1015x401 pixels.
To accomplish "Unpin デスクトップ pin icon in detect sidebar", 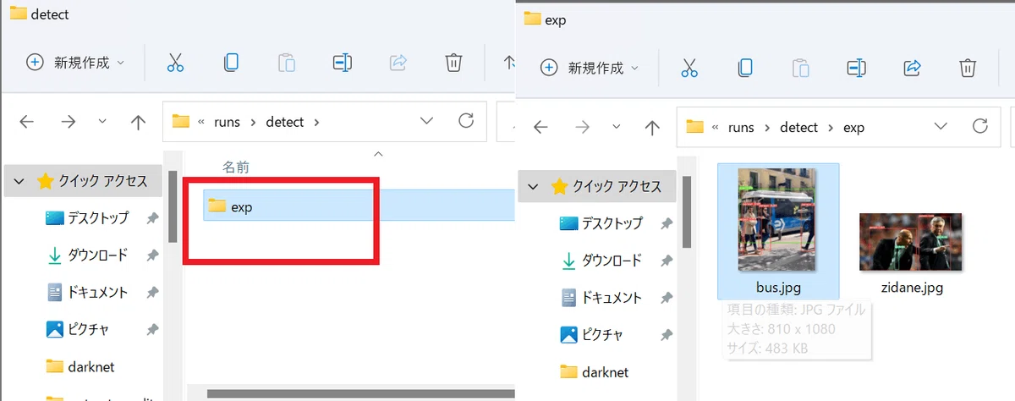I will tap(152, 218).
